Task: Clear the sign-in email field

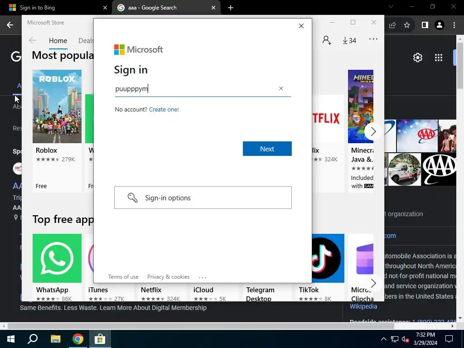Action: click(x=281, y=88)
